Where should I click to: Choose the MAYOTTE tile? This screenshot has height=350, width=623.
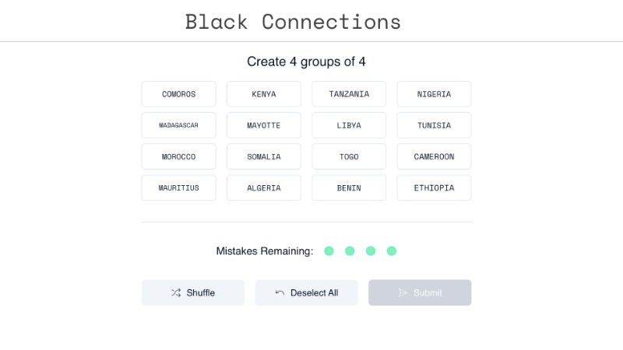click(264, 125)
